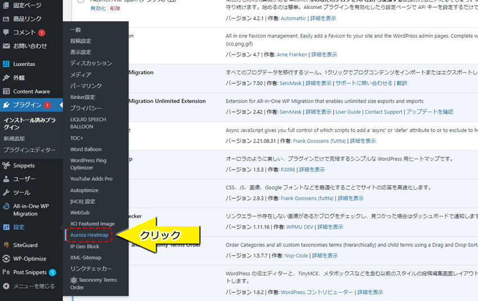Viewport: 478px width, 301px height.
Task: Select YouTube Adds Pro in the flyout
Action: click(x=92, y=179)
